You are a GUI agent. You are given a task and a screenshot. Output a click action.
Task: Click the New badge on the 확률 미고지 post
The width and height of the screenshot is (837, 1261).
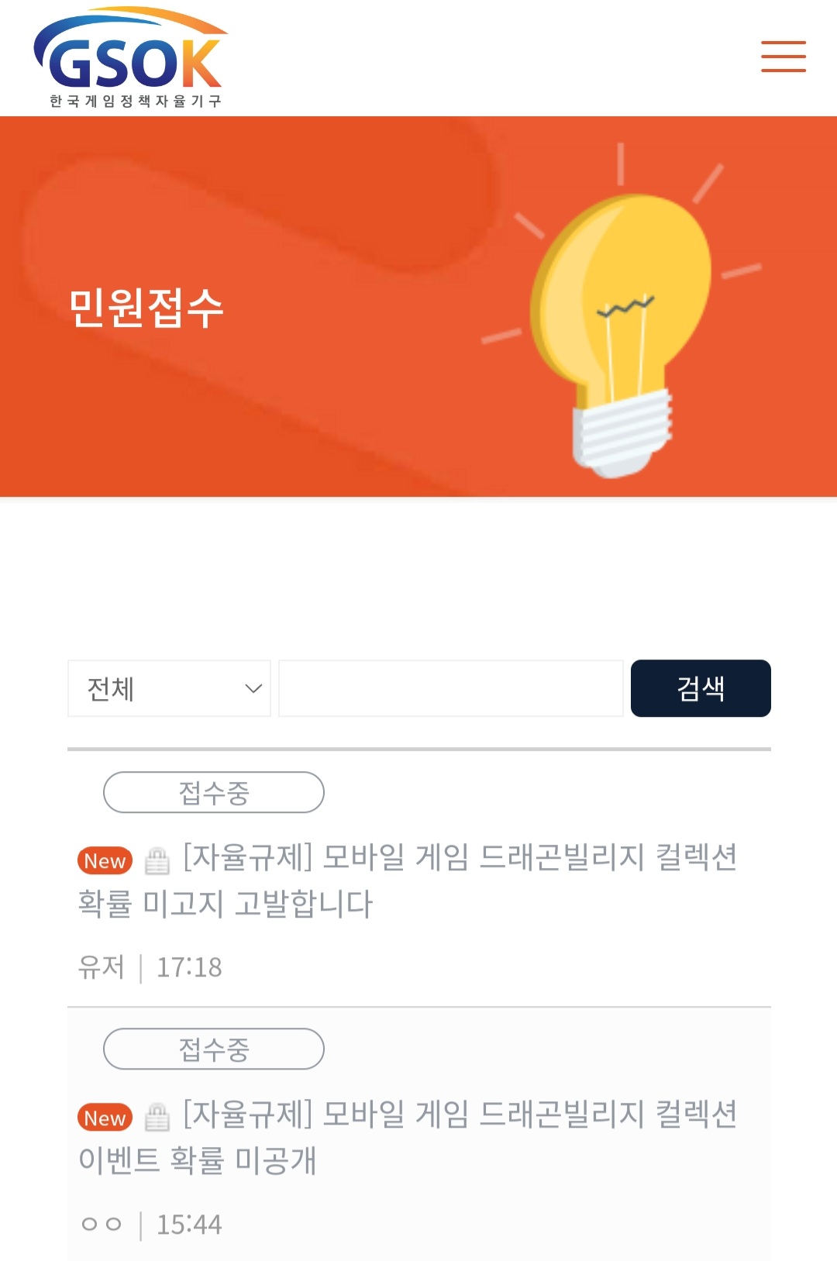click(105, 860)
